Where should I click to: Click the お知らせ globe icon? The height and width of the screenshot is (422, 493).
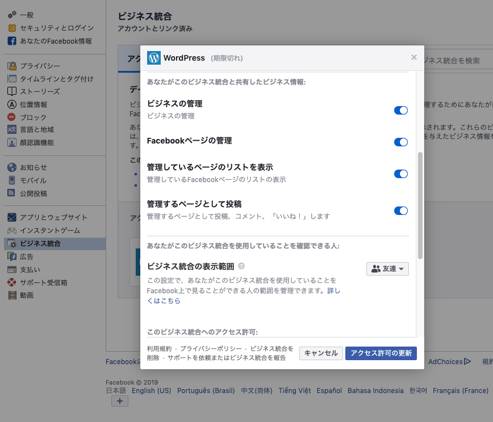[x=12, y=167]
